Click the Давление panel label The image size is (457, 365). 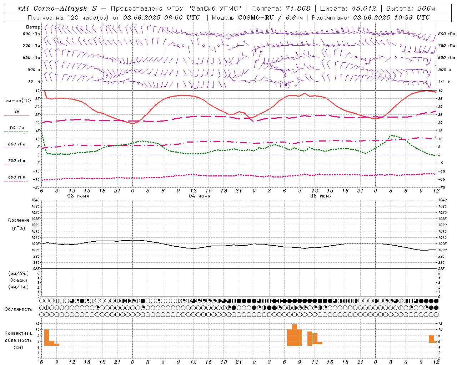point(19,220)
